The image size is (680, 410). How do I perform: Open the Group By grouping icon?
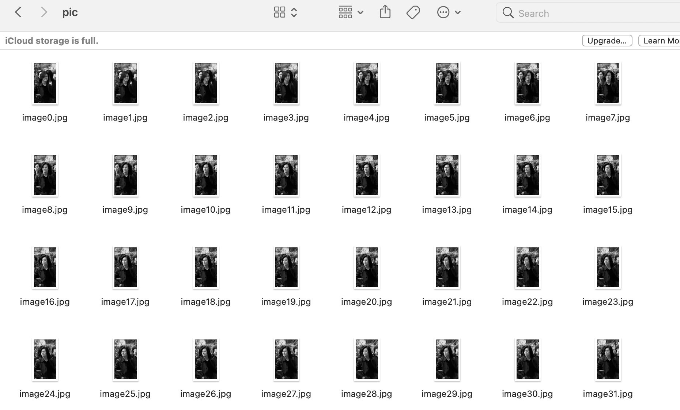(345, 12)
